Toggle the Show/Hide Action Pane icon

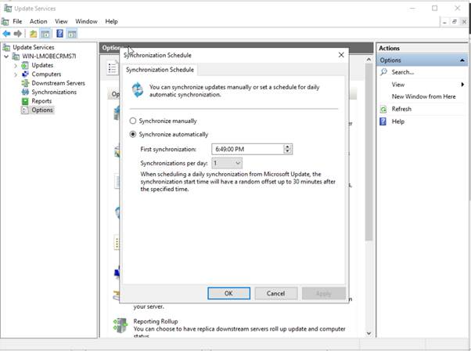[72, 34]
